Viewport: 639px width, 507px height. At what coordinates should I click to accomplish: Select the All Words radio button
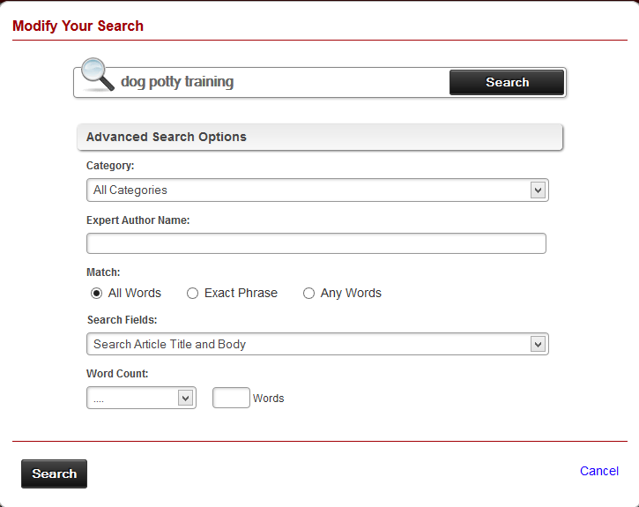pos(97,293)
